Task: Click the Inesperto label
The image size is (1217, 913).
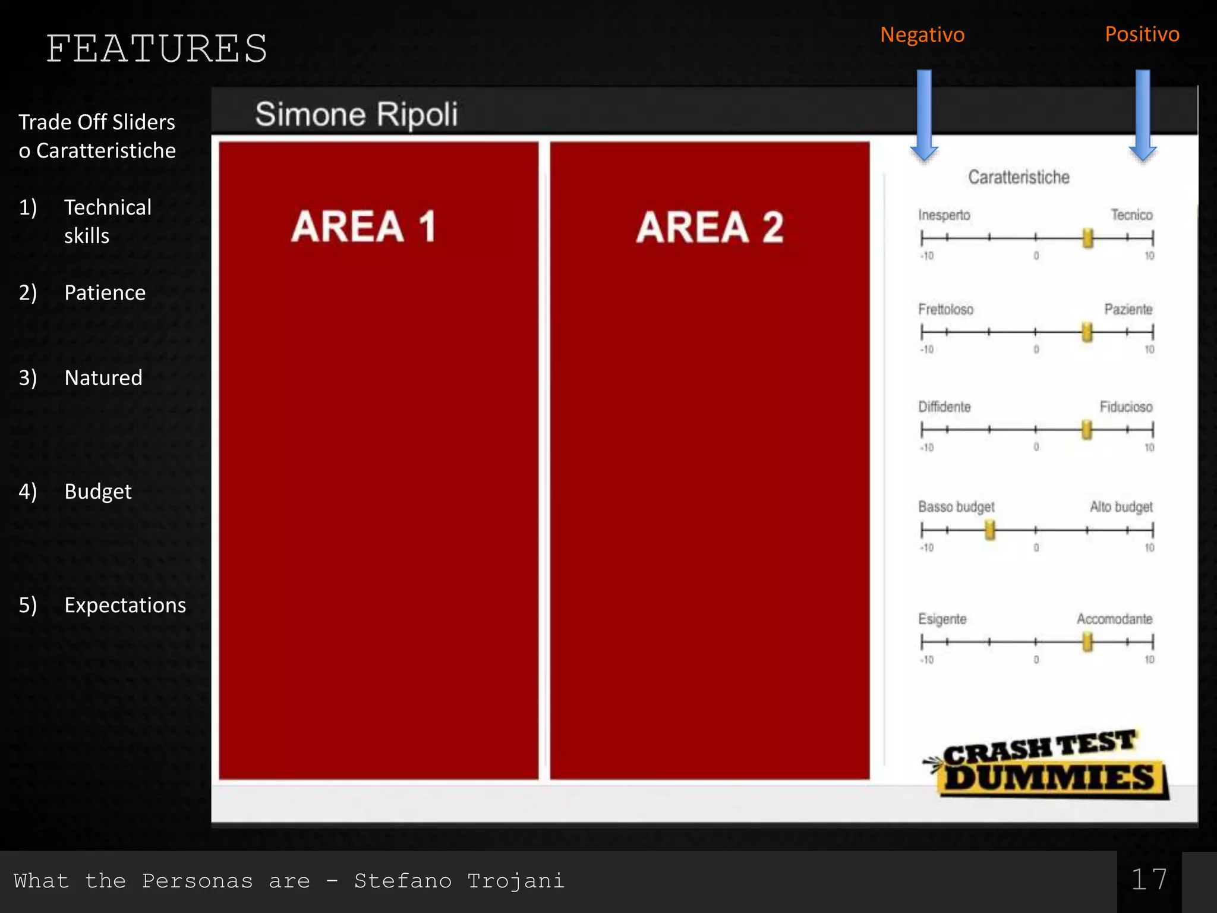Action: 944,215
